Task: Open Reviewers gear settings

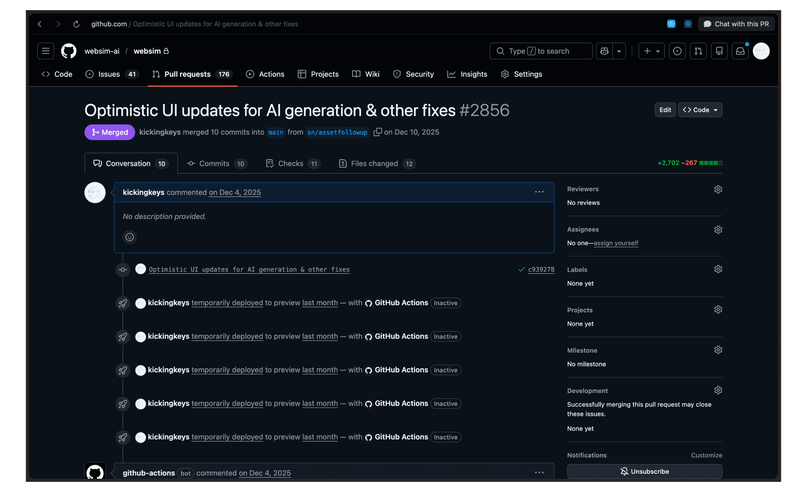Action: pyautogui.click(x=718, y=189)
